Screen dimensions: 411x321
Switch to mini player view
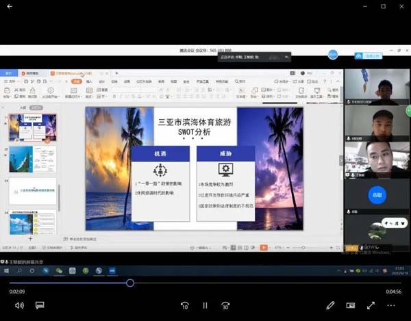(351, 305)
